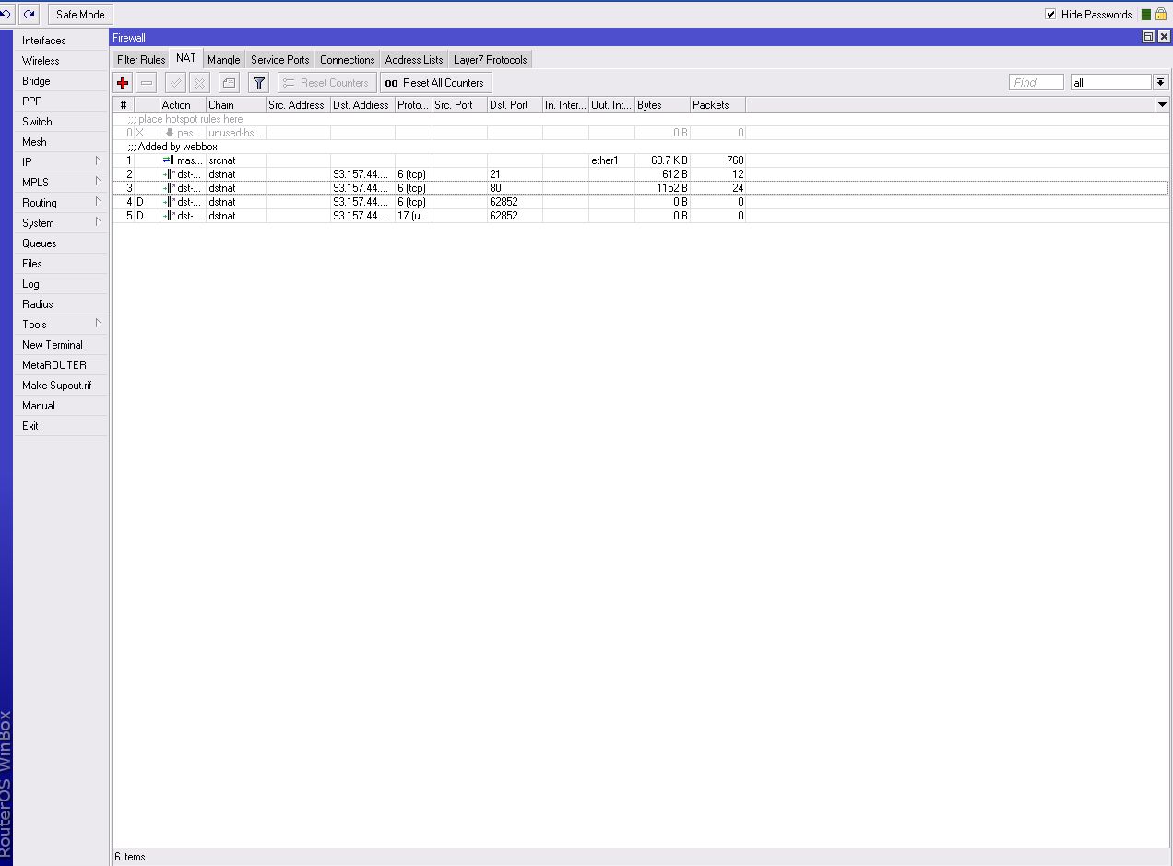The height and width of the screenshot is (866, 1173).
Task: Click the Reset Counters button
Action: (x=326, y=83)
